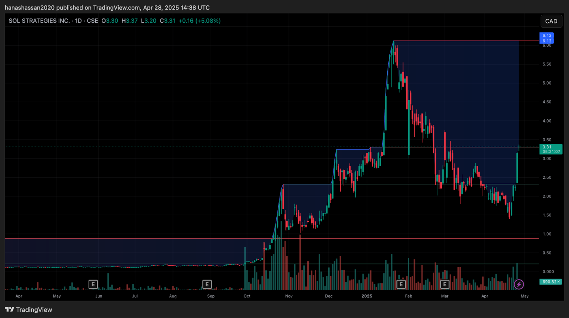Click the Sep label on time axis
The height and width of the screenshot is (318, 569).
pyautogui.click(x=211, y=296)
